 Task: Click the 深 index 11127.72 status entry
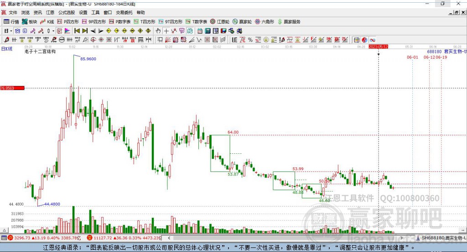tap(124, 238)
